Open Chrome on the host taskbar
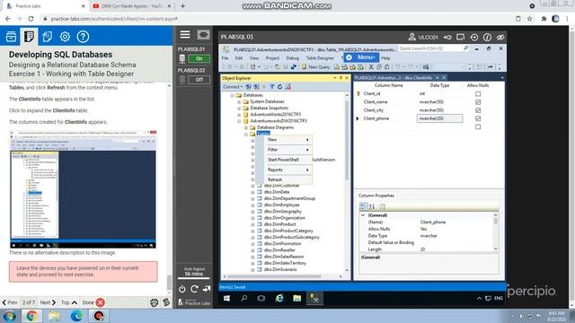Viewport: 575px width, 323px height. [x=32, y=316]
